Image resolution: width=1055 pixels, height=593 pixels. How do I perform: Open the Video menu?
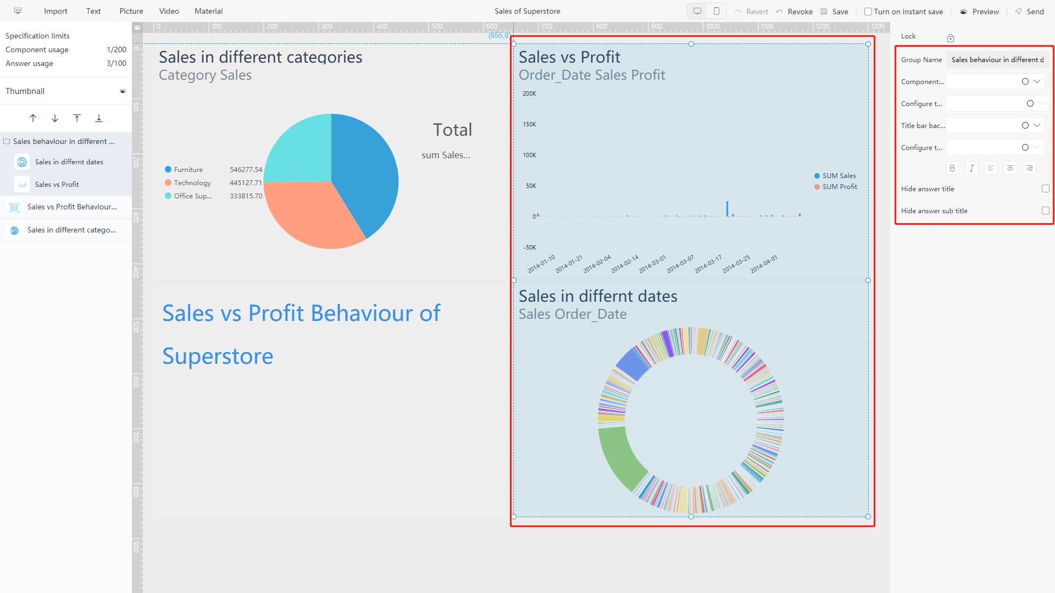point(169,11)
